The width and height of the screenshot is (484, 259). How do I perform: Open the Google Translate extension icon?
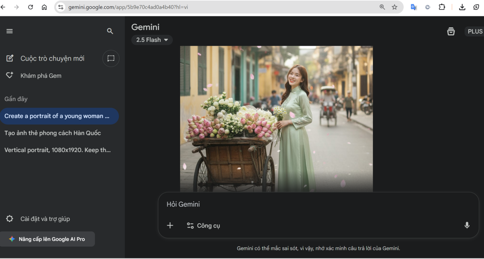(x=414, y=7)
